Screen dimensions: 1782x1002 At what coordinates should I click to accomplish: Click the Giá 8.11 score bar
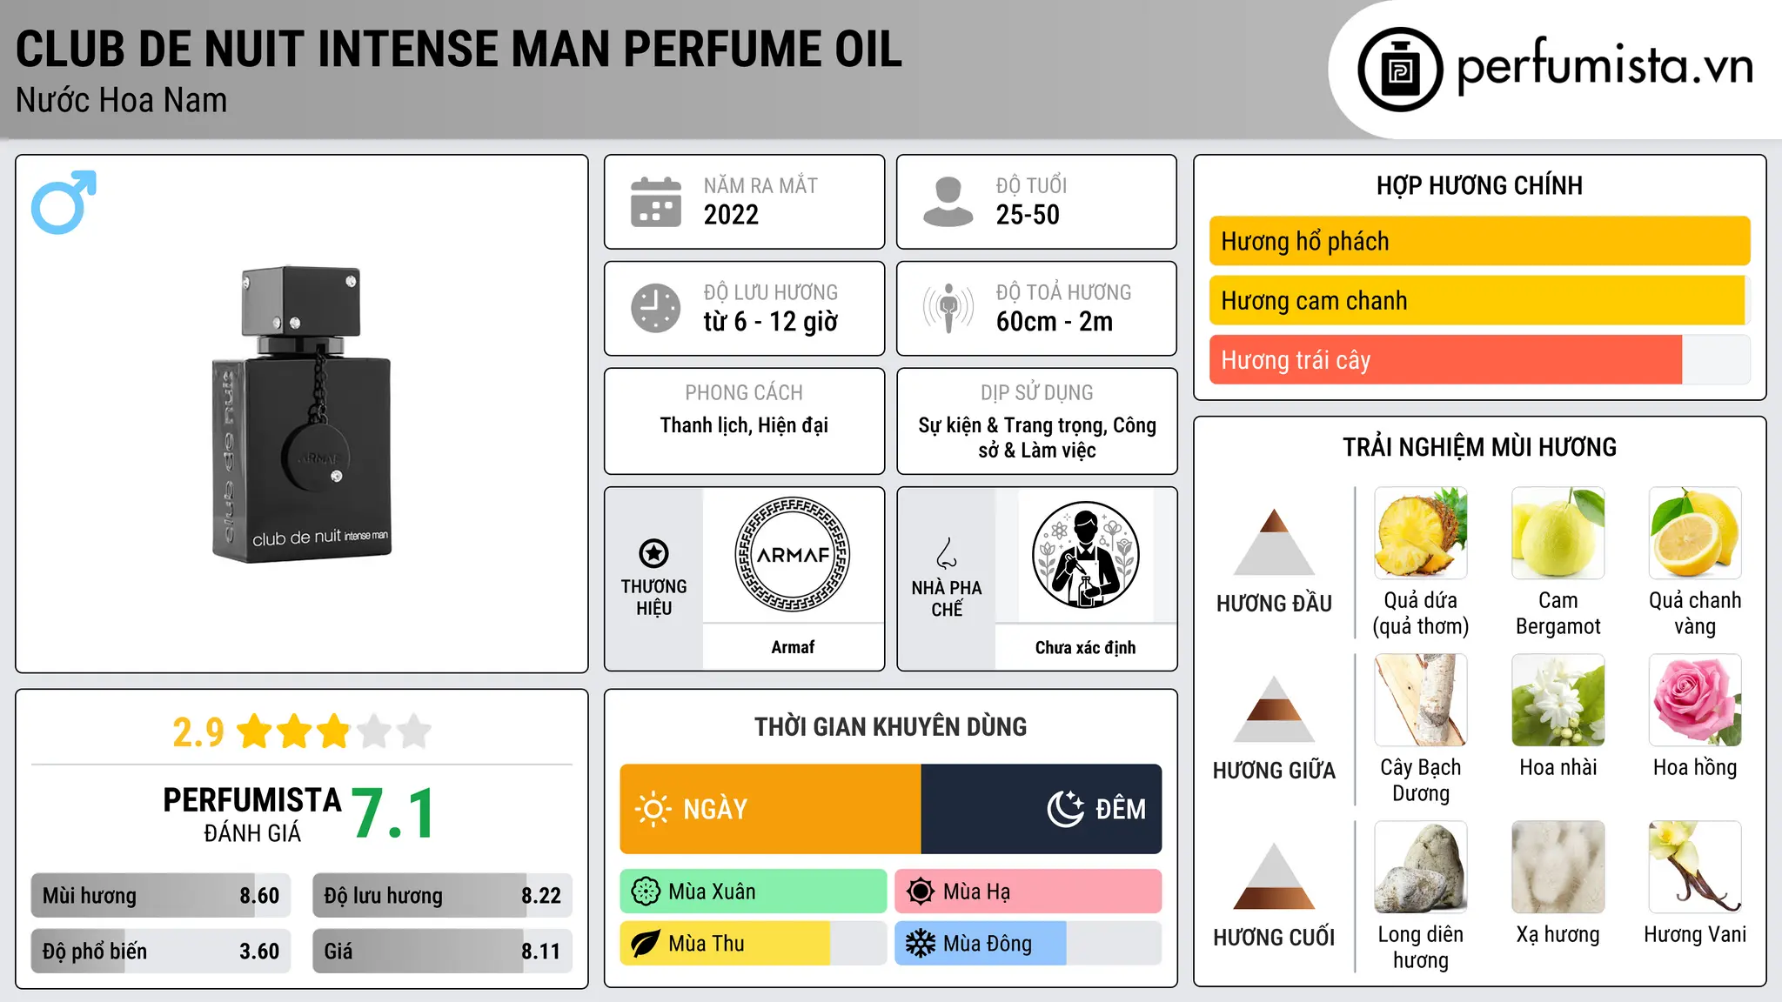(443, 952)
